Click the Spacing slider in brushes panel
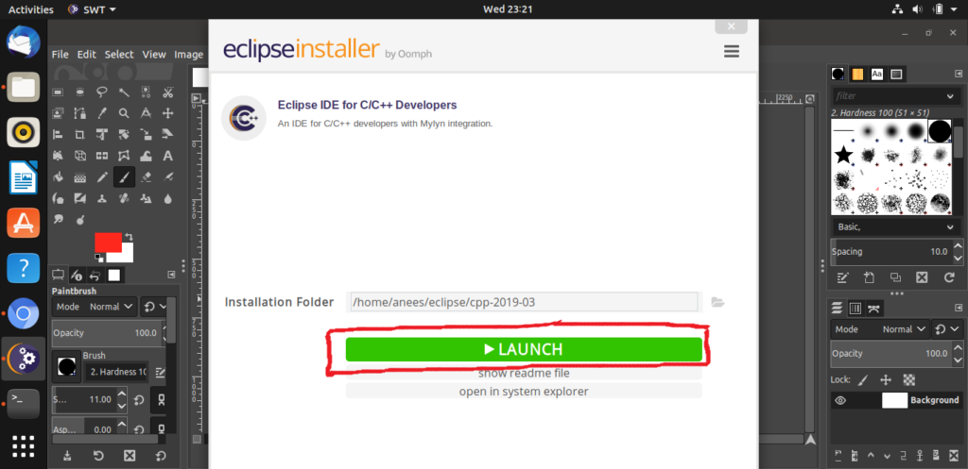The width and height of the screenshot is (968, 469). (889, 251)
